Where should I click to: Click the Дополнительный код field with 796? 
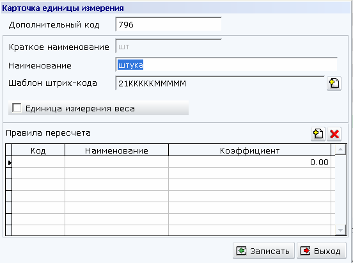168,24
